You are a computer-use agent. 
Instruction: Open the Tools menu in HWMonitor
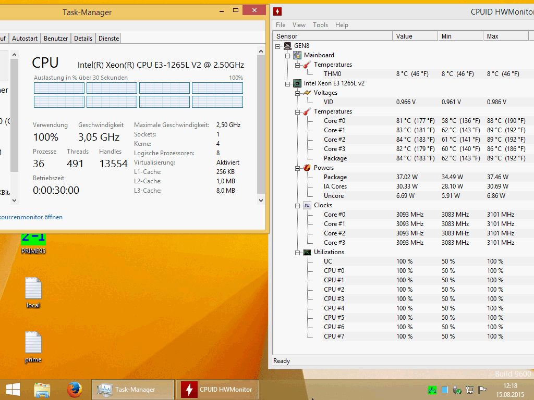321,25
